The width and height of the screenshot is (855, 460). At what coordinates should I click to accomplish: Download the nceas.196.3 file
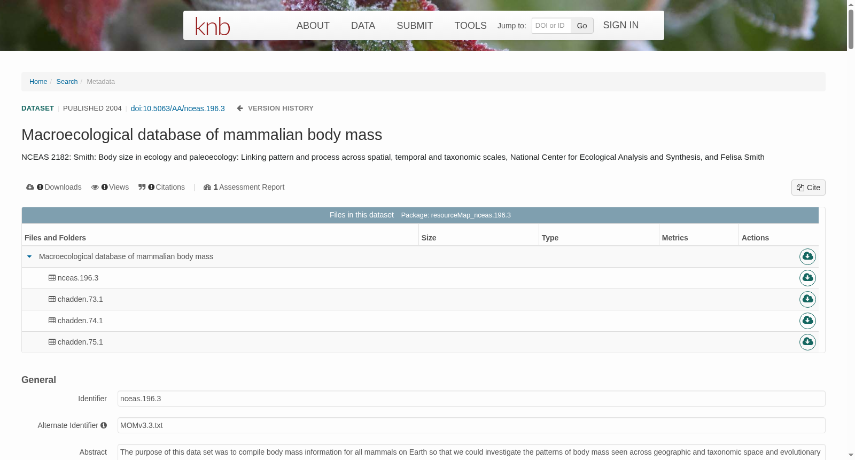807,278
